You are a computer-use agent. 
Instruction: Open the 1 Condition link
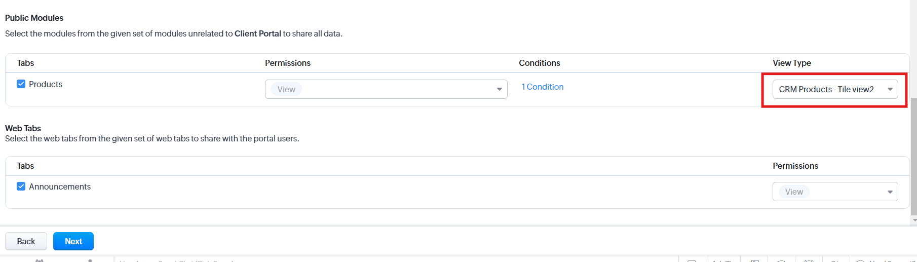(543, 87)
